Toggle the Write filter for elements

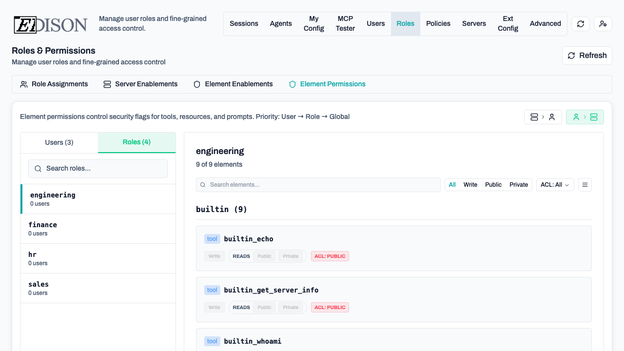coord(470,184)
